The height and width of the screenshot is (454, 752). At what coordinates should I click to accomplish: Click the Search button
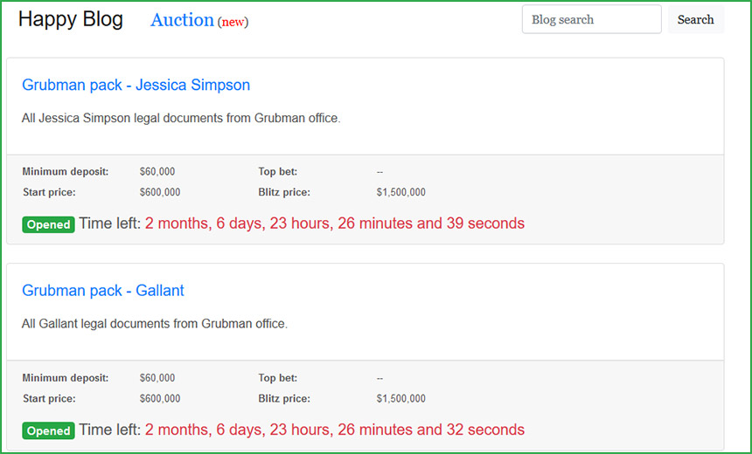[x=695, y=19]
